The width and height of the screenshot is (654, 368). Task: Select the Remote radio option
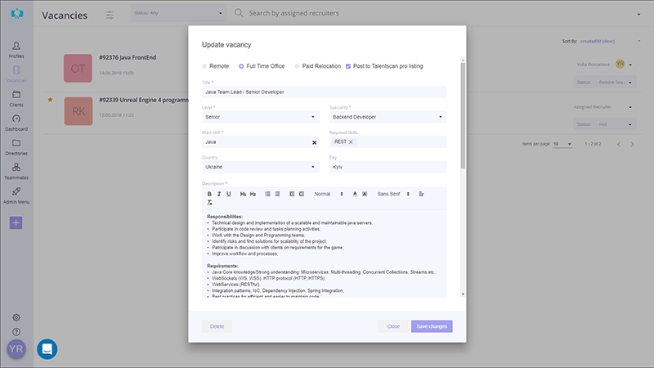click(205, 65)
